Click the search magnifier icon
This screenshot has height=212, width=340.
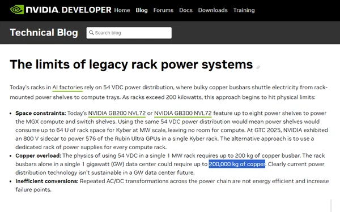(x=91, y=33)
